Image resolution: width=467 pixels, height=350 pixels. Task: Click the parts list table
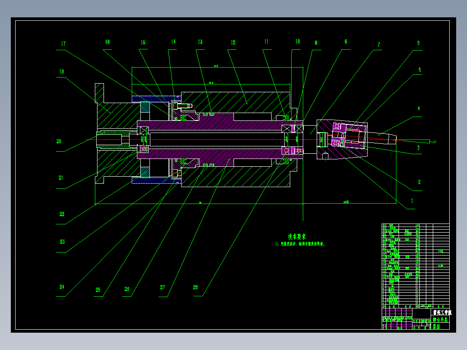click(x=415, y=266)
